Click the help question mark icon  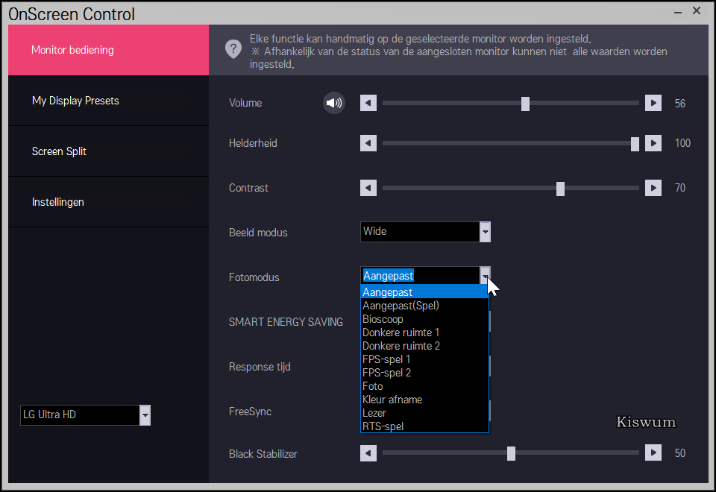(233, 49)
